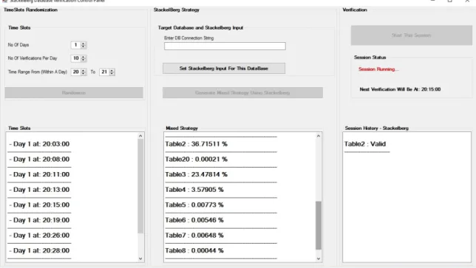Image resolution: width=476 pixels, height=268 pixels.
Task: Click the Session Running... status text
Action: [x=378, y=69]
